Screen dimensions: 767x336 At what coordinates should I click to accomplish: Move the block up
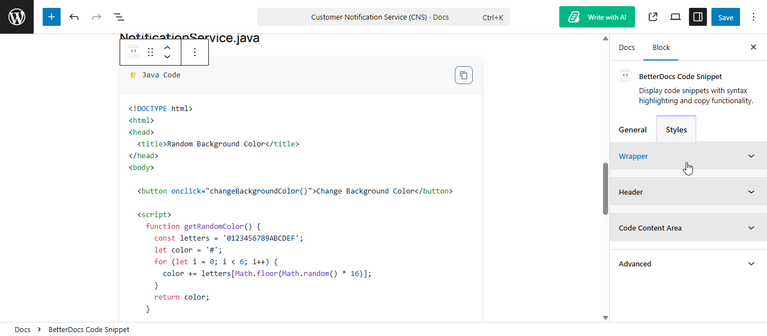(167, 48)
